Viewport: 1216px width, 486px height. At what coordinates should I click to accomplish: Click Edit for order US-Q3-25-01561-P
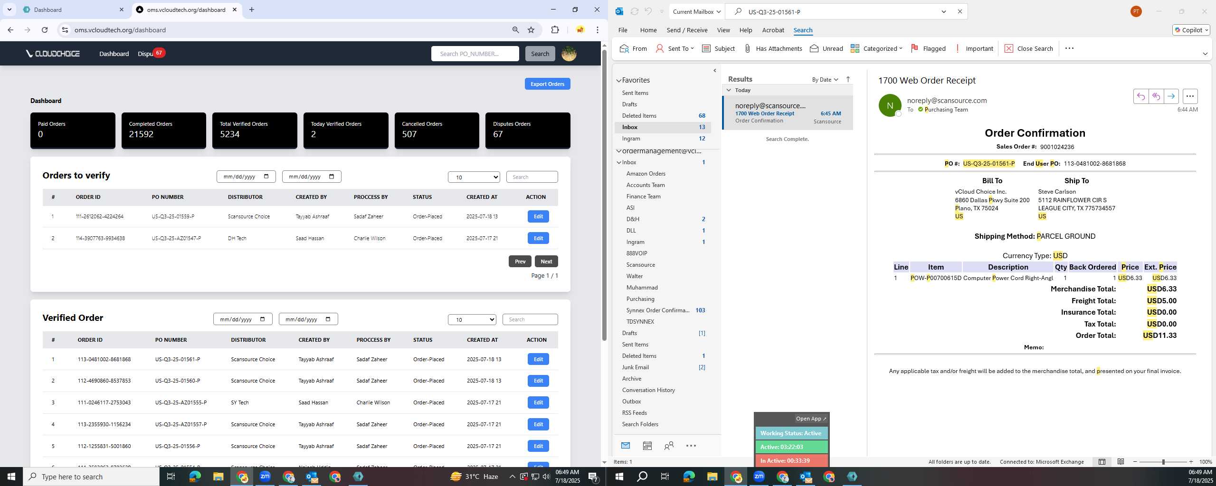(x=538, y=359)
